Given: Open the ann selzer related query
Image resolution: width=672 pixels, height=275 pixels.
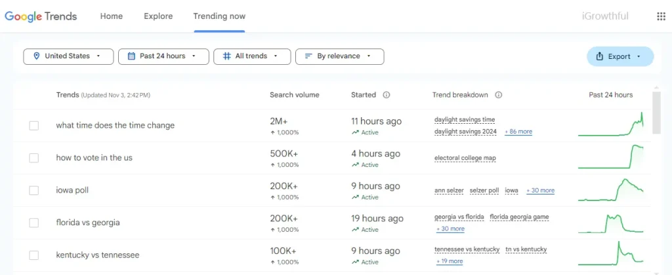Looking at the screenshot, I should (449, 191).
